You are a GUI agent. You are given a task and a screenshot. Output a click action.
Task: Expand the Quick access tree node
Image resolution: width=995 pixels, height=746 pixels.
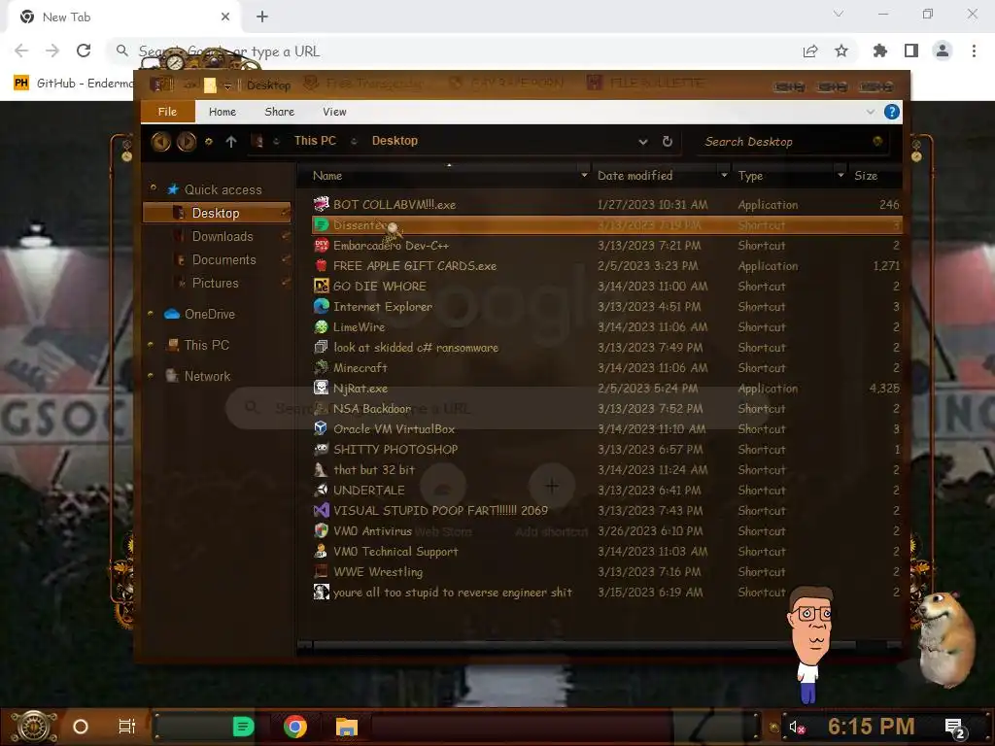point(153,188)
